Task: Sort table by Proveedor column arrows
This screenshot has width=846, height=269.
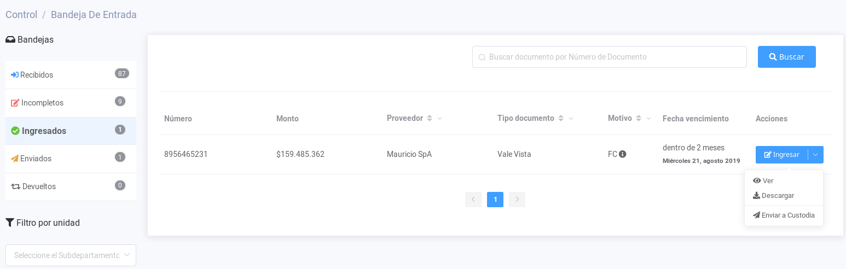Action: (x=430, y=118)
